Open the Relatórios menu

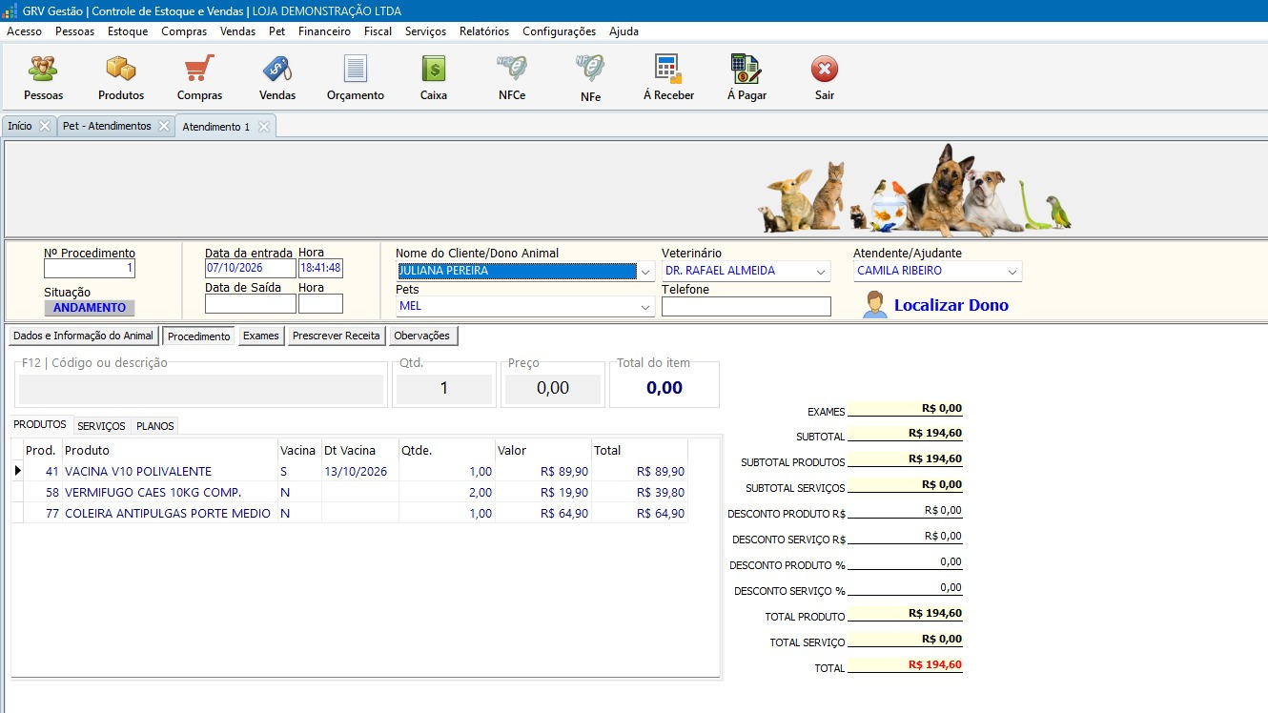click(484, 31)
